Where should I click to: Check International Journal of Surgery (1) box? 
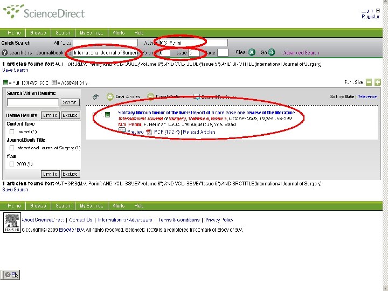pos(12,148)
